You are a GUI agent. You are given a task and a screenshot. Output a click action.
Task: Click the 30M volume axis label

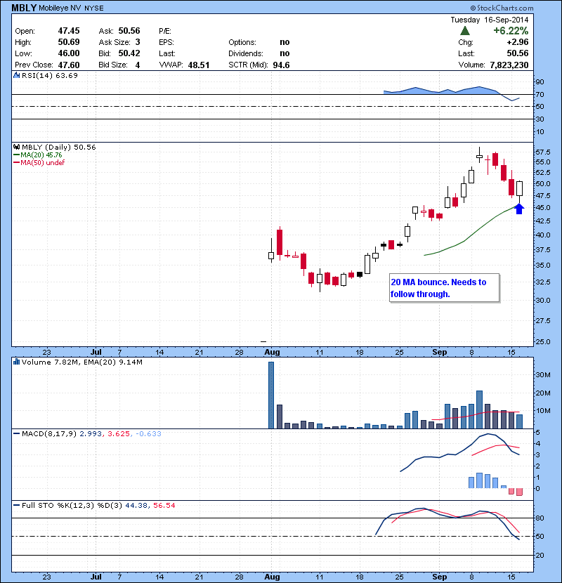pos(543,375)
